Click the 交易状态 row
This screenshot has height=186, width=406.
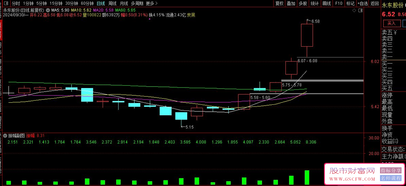click(x=393, y=149)
